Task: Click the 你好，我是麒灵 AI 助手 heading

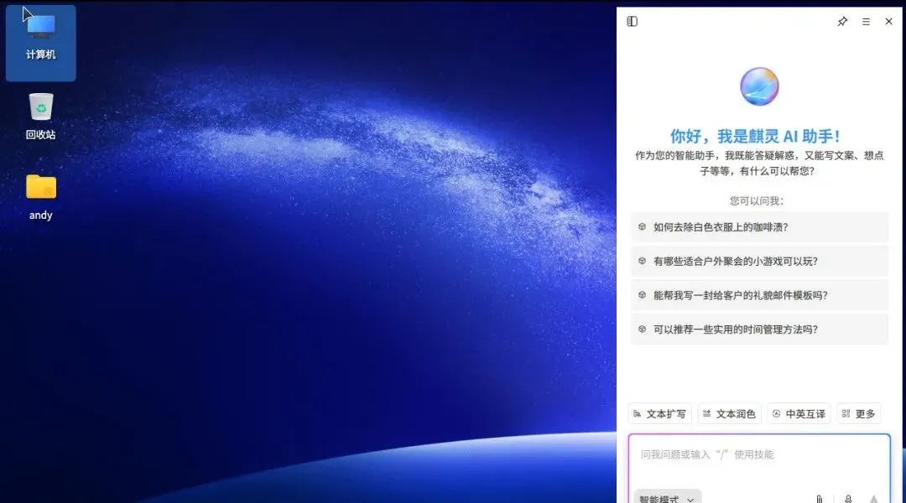Action: pos(755,137)
